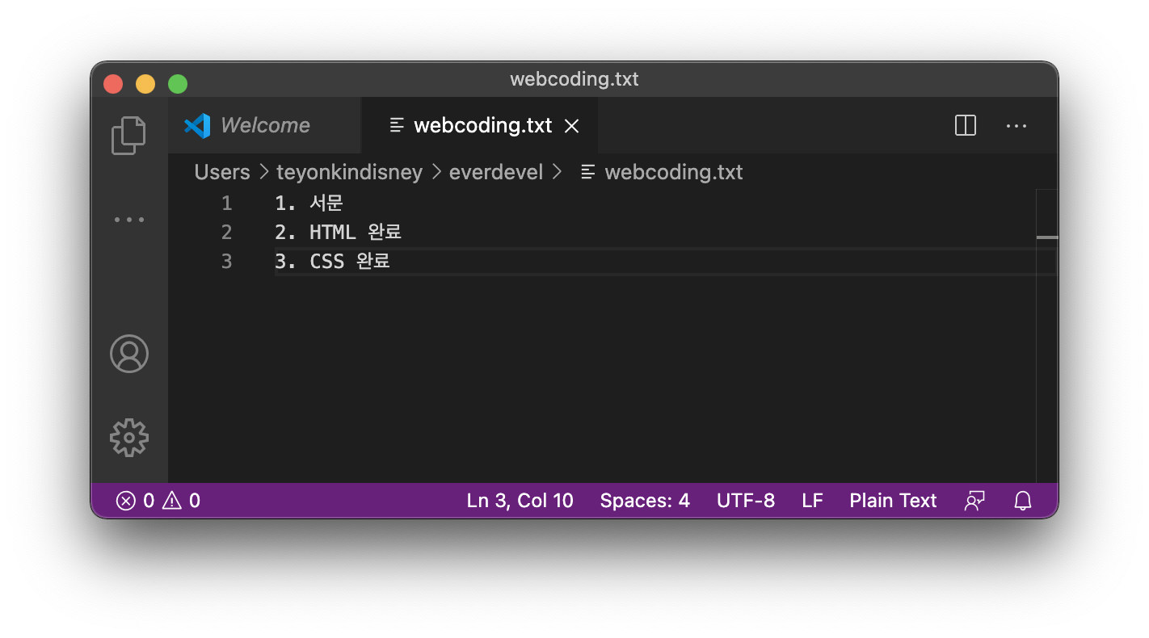Expand the everdevel breadcrumb folder
Screen dimensions: 1149x638
[496, 172]
